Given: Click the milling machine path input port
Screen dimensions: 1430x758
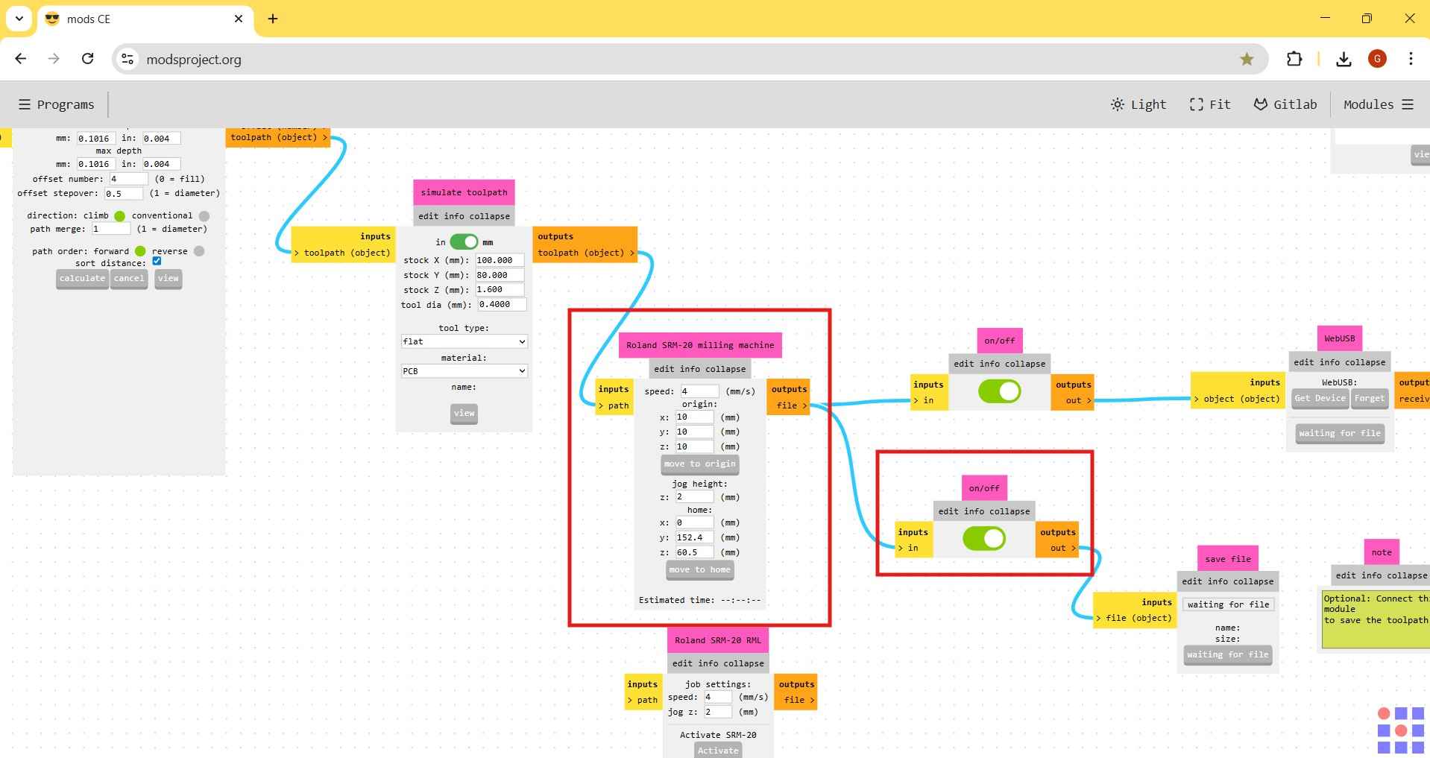Looking at the screenshot, I should (614, 406).
